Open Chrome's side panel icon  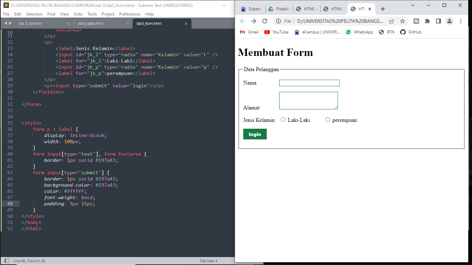438,21
